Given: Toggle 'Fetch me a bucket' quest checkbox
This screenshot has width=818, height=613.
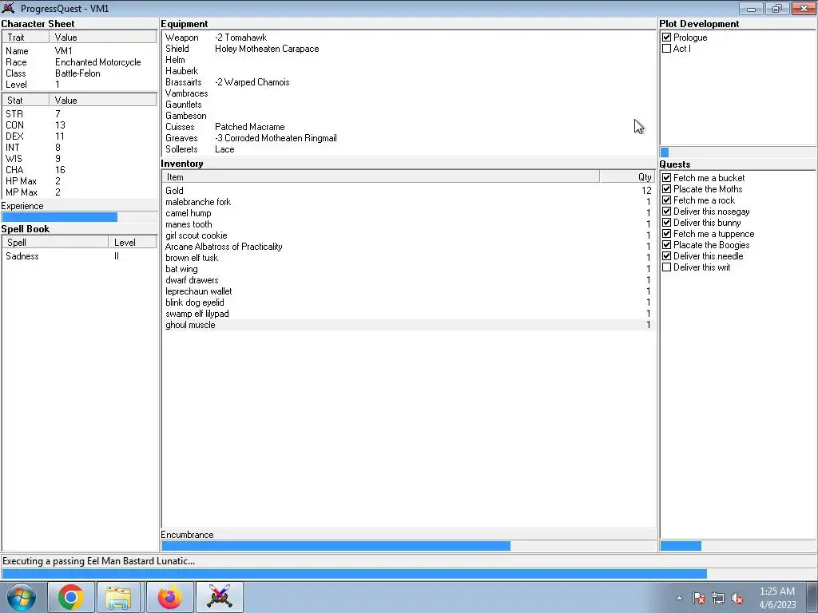Looking at the screenshot, I should pyautogui.click(x=667, y=178).
